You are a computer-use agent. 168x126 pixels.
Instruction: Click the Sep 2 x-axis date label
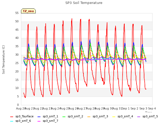click(135, 108)
